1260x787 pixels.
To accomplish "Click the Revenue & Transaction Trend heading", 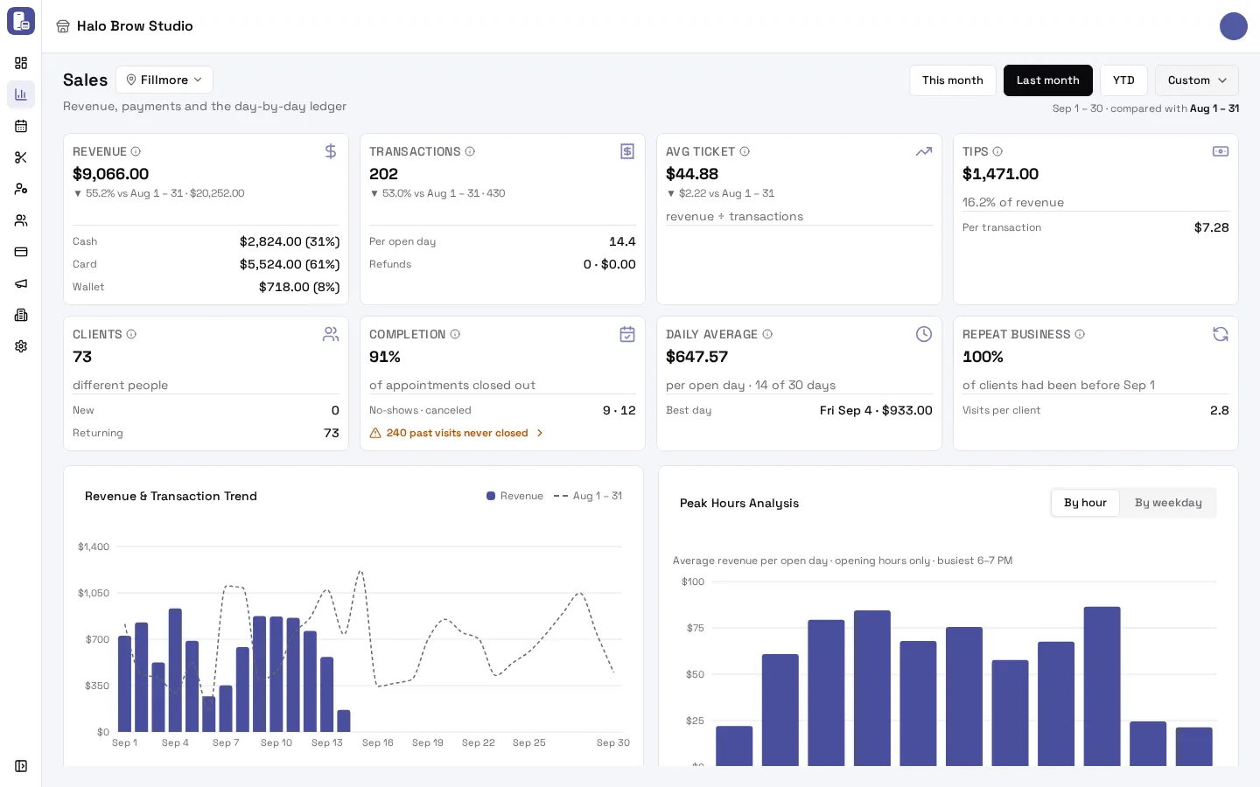I will (x=171, y=496).
